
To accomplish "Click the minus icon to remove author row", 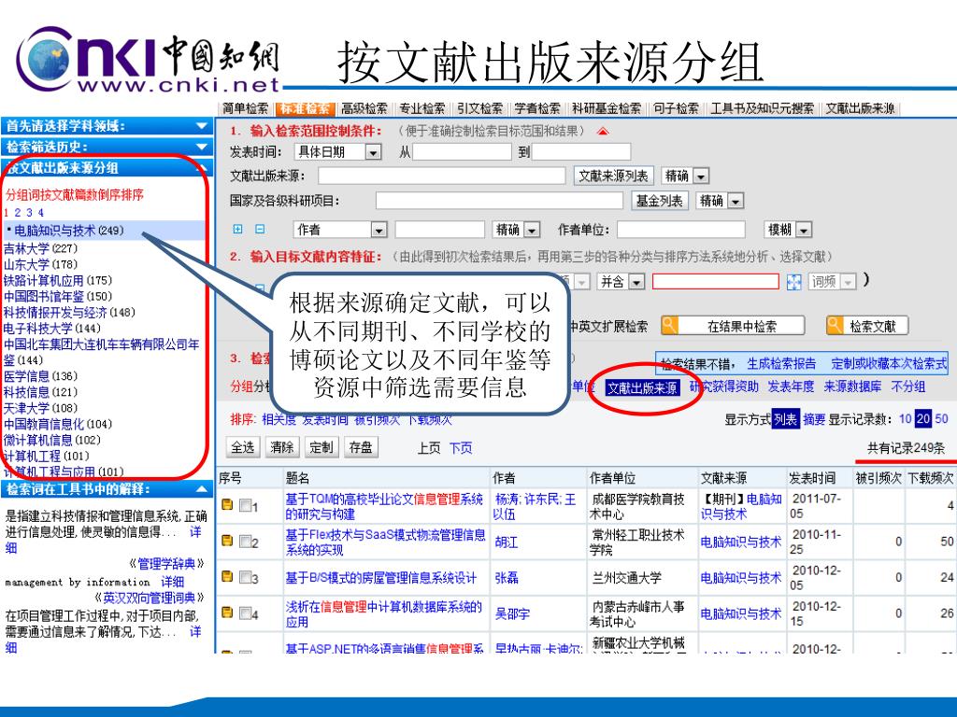I will (x=260, y=230).
